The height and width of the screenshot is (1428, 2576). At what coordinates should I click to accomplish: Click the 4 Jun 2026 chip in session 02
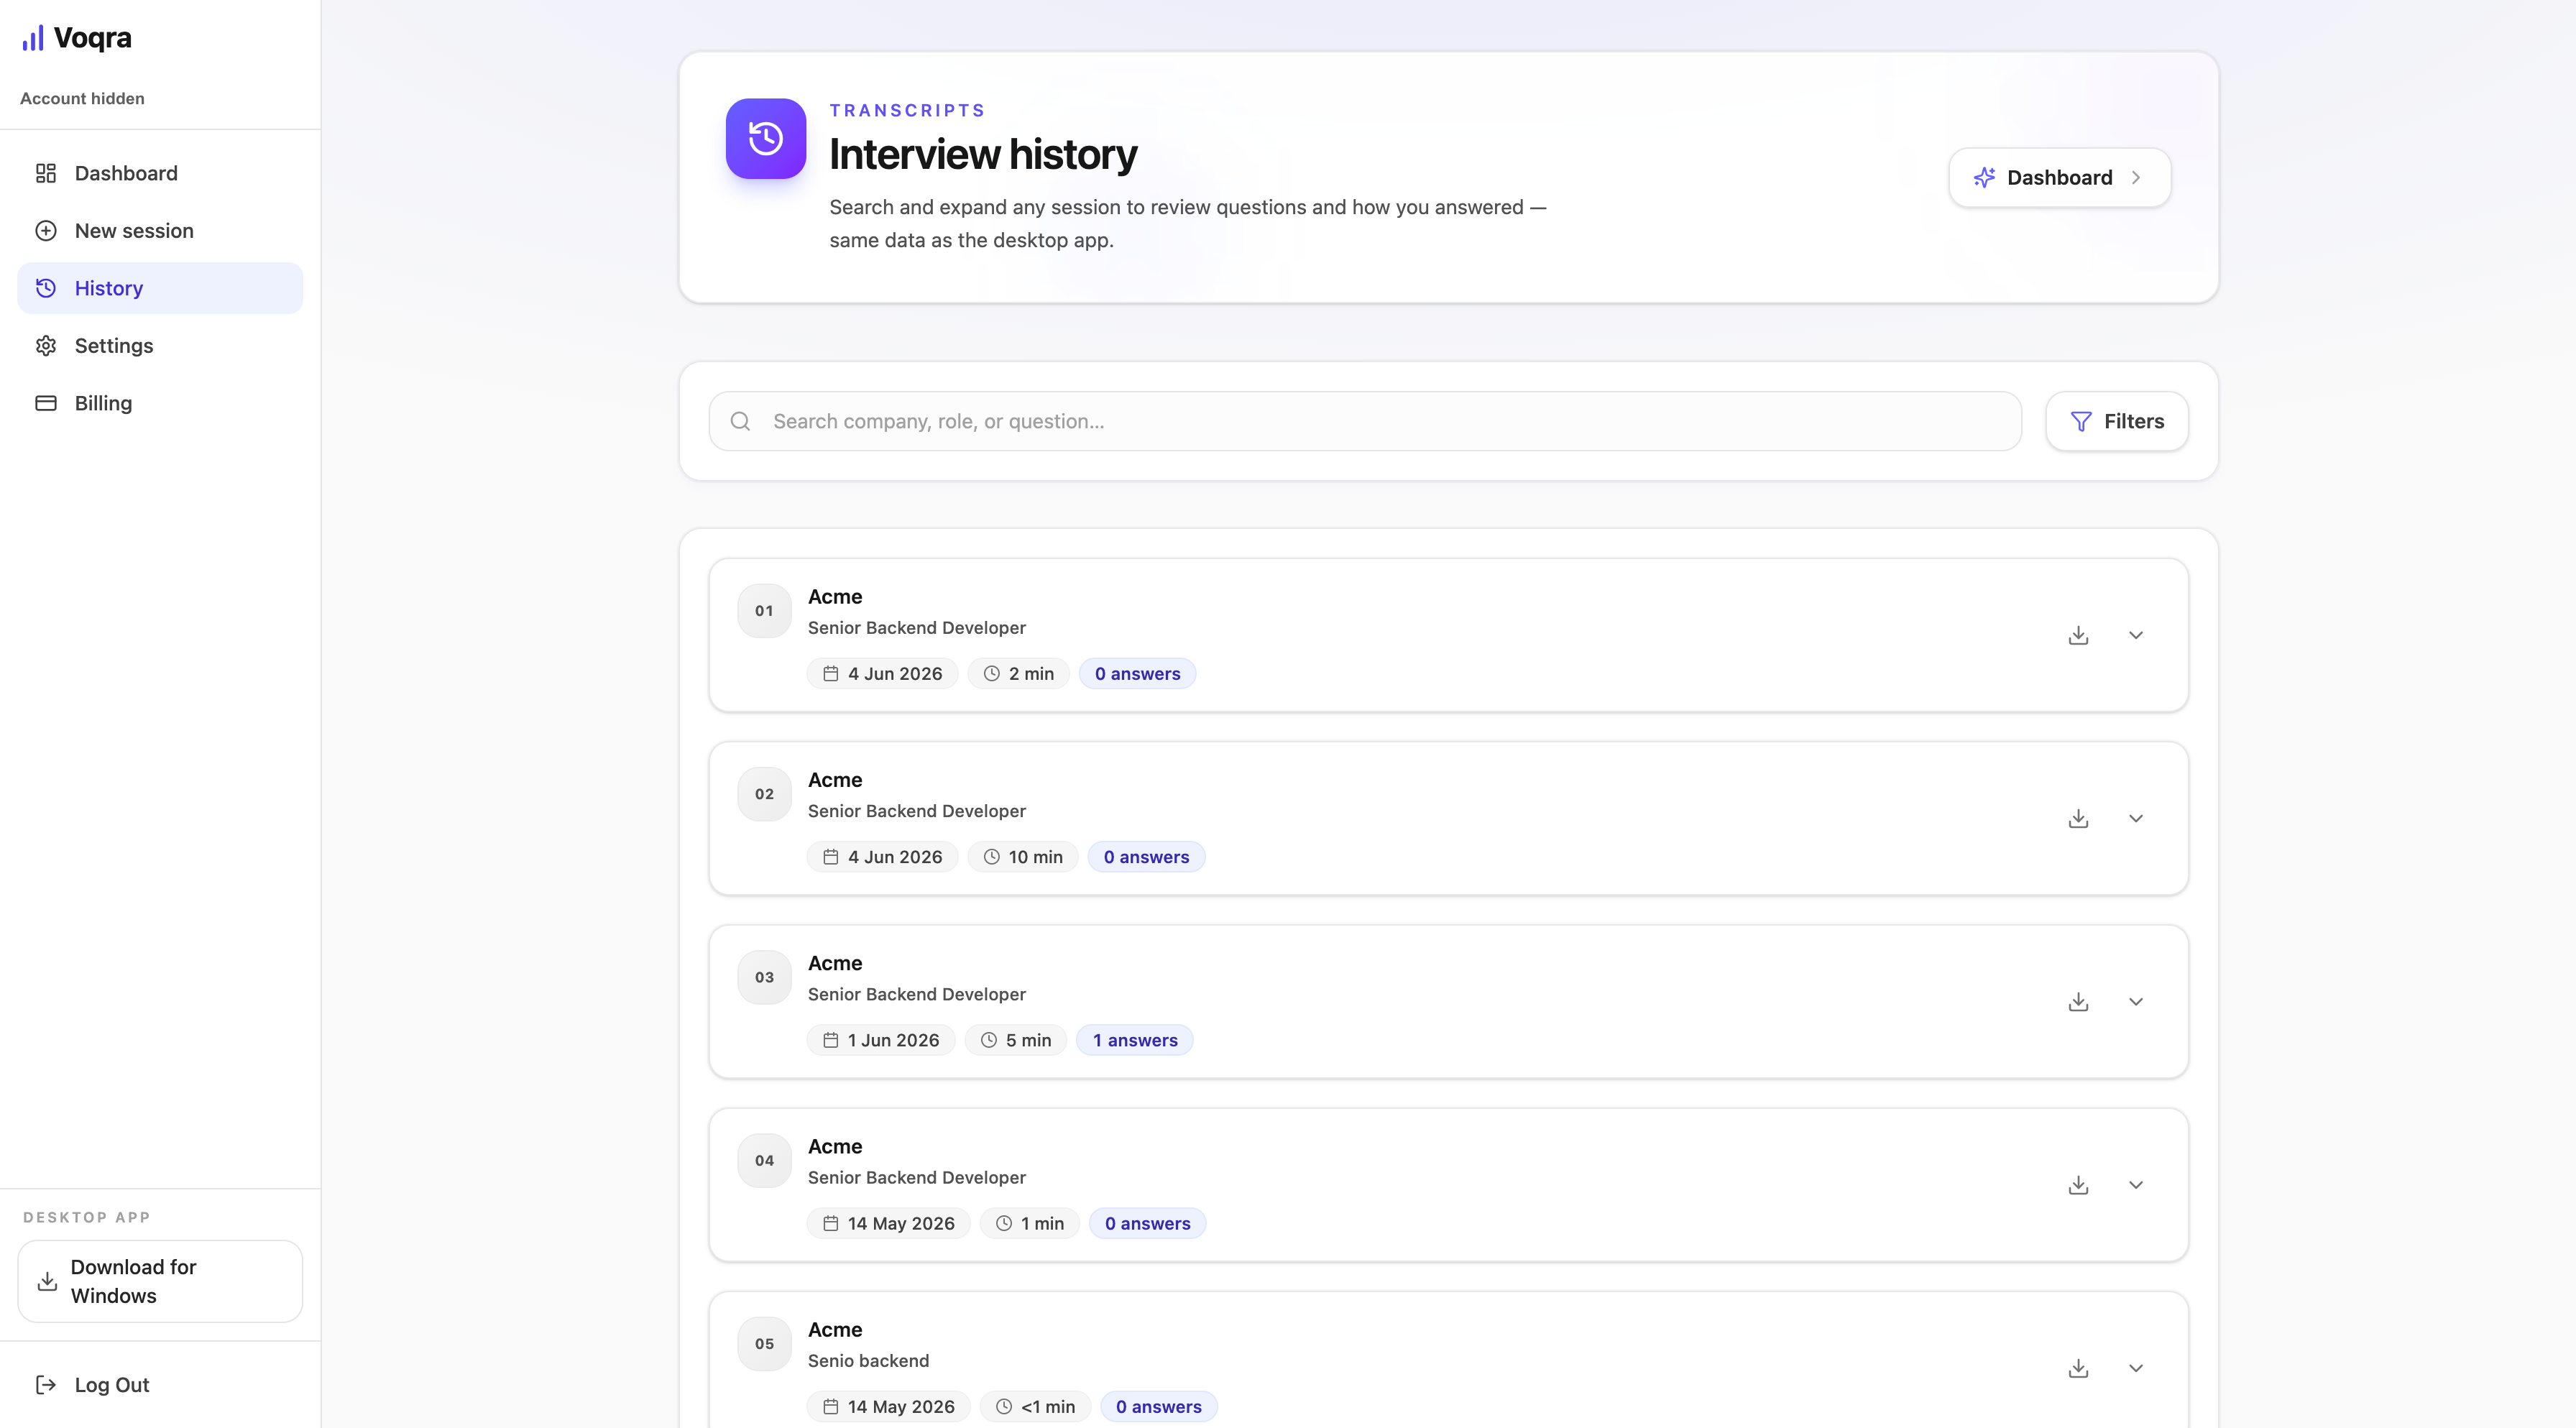(883, 857)
